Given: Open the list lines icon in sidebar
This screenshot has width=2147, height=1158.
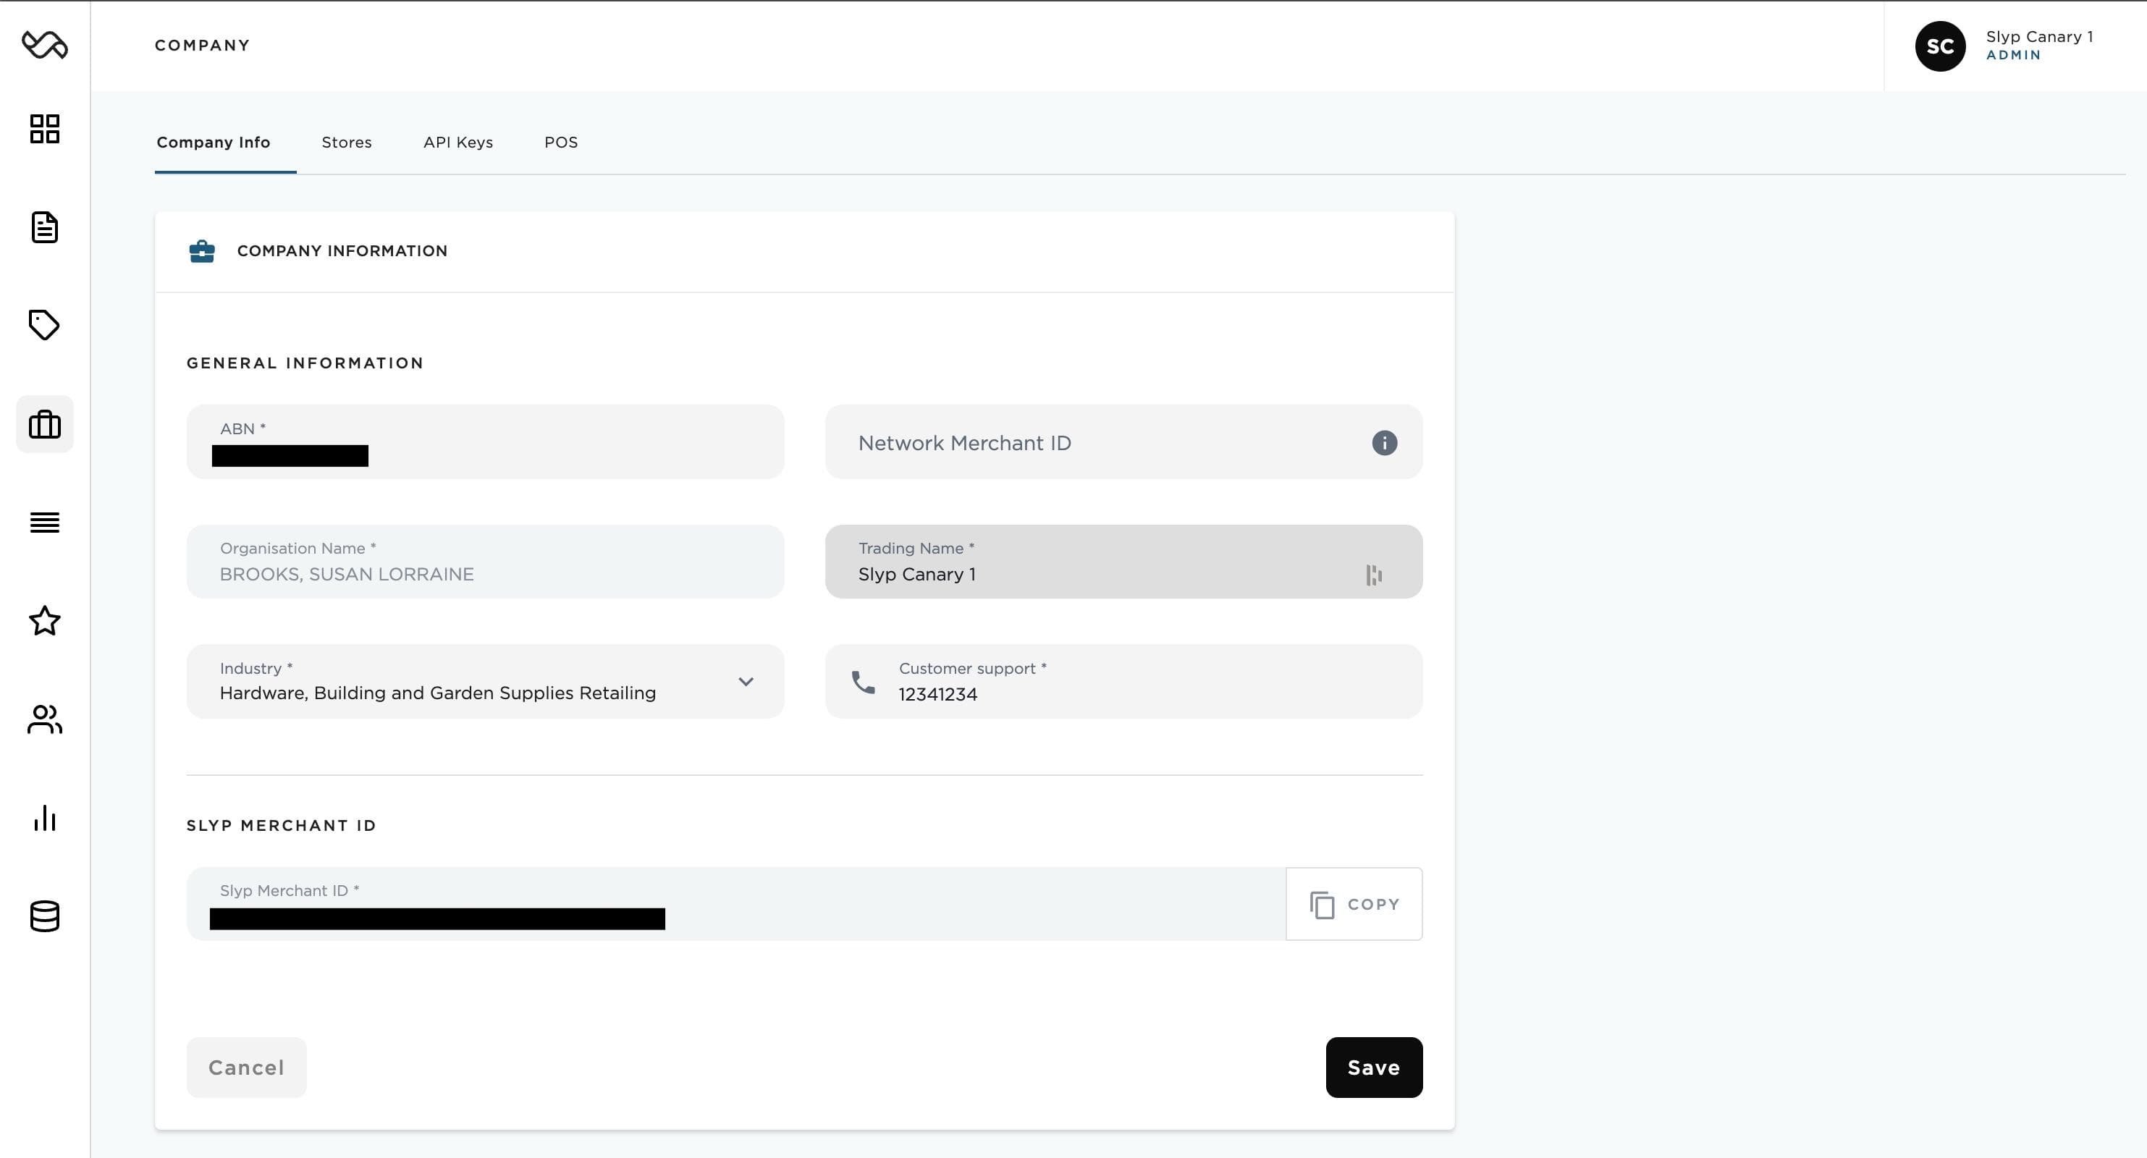Looking at the screenshot, I should point(45,523).
